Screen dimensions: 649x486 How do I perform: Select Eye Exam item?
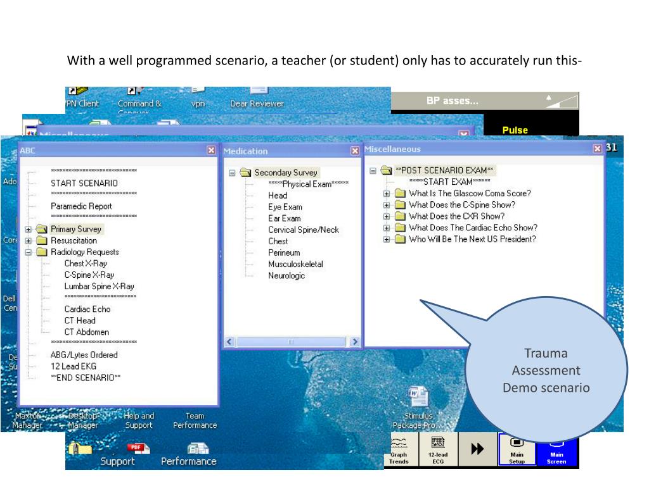(x=285, y=207)
